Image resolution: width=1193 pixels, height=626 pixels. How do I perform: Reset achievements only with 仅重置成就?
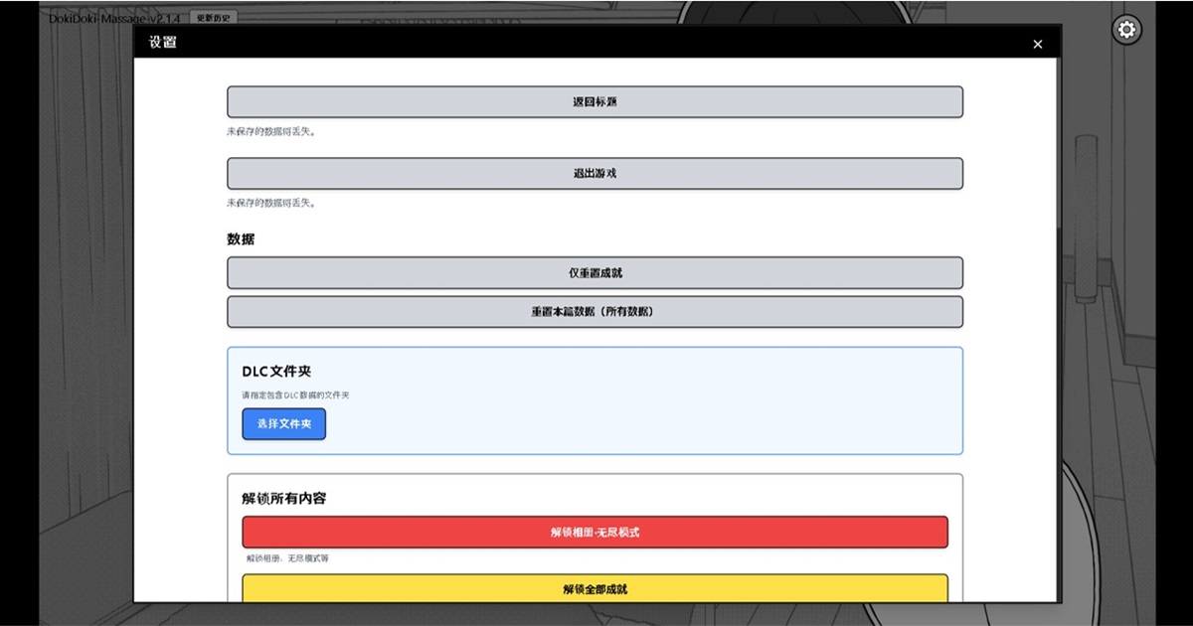[x=595, y=272]
